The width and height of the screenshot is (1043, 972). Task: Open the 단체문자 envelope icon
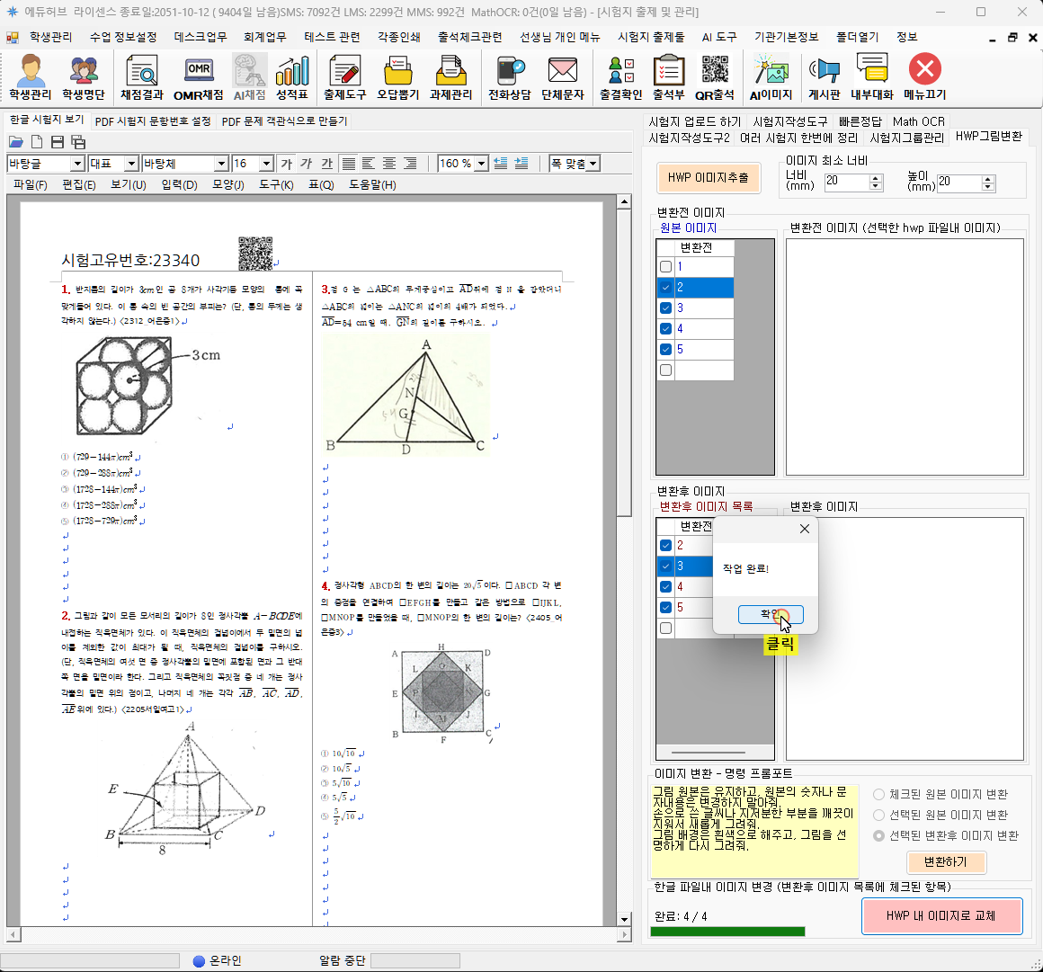pyautogui.click(x=562, y=76)
